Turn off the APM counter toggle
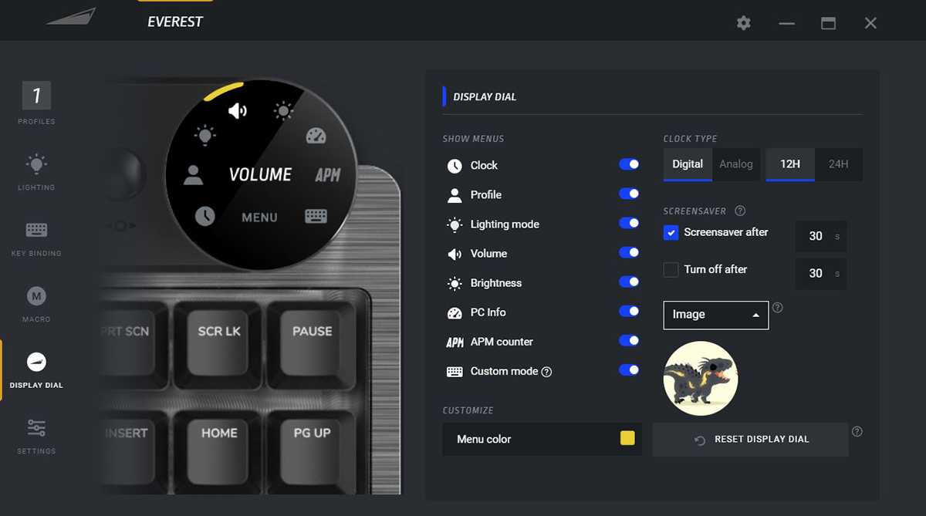Viewport: 926px width, 516px height. point(629,341)
